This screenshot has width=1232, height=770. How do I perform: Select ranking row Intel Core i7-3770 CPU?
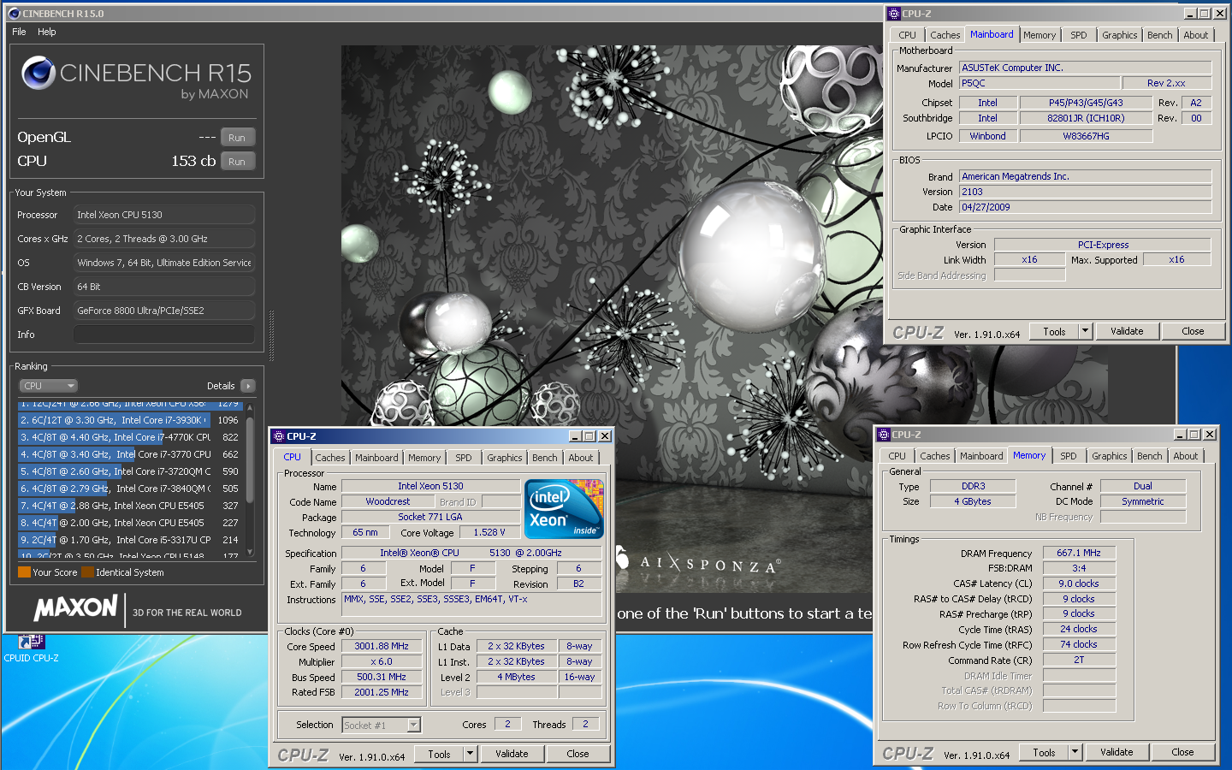130,454
